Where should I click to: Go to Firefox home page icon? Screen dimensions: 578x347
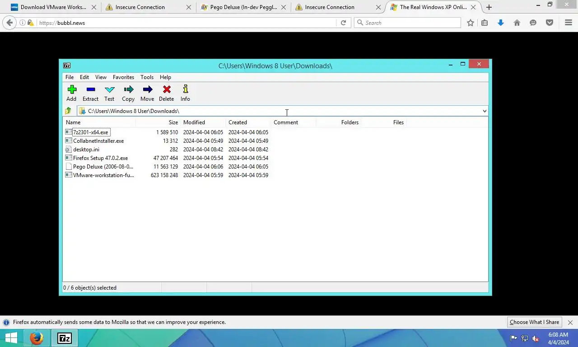[x=517, y=23]
